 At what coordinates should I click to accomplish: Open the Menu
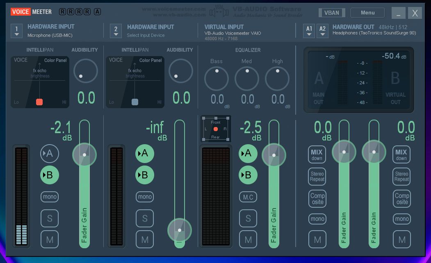pos(367,12)
